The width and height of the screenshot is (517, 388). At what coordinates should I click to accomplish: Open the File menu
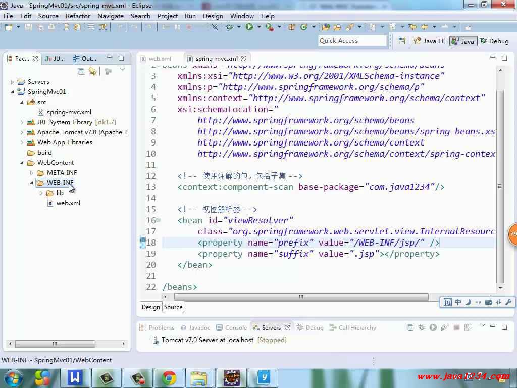(x=8, y=16)
